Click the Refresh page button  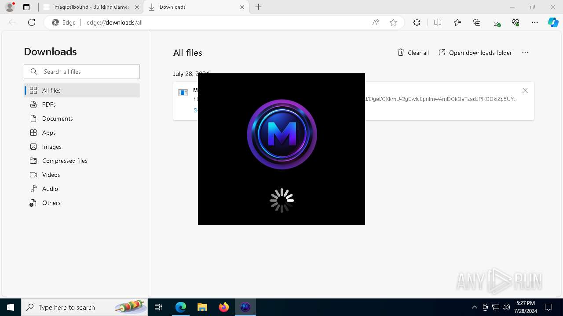point(32,22)
